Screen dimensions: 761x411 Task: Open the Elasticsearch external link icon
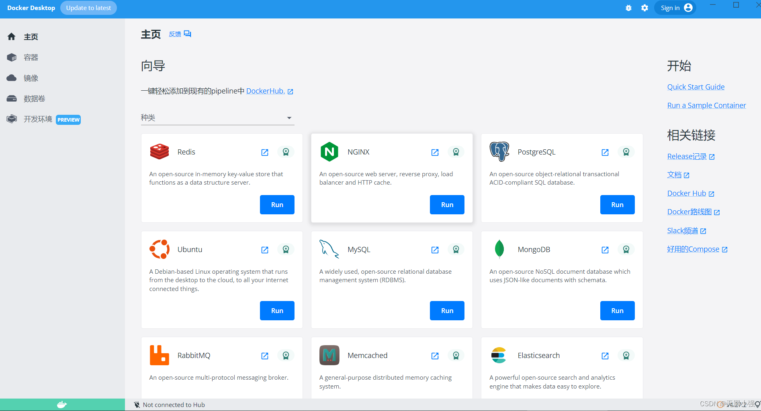point(605,356)
